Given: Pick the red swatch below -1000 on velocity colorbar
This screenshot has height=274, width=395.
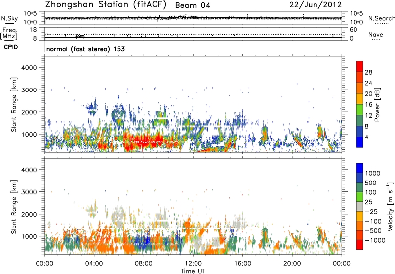Looking at the screenshot, I should (360, 245).
